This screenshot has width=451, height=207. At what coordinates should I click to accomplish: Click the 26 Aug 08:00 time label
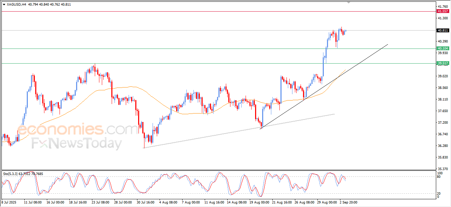304,202
